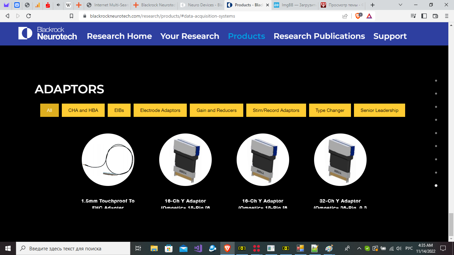Click the page vertical scrollbar thumb
Viewport: 454px width, 255px height.
click(x=451, y=224)
